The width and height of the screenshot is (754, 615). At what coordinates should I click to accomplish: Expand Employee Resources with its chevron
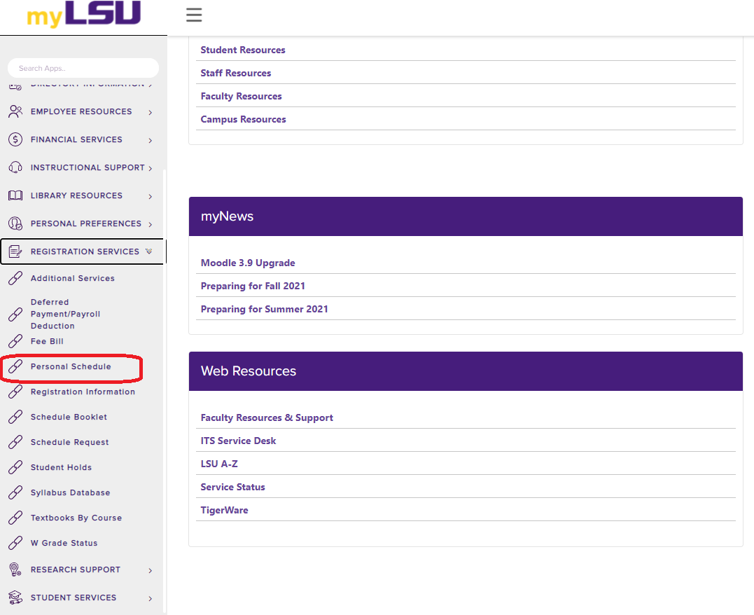pyautogui.click(x=151, y=112)
